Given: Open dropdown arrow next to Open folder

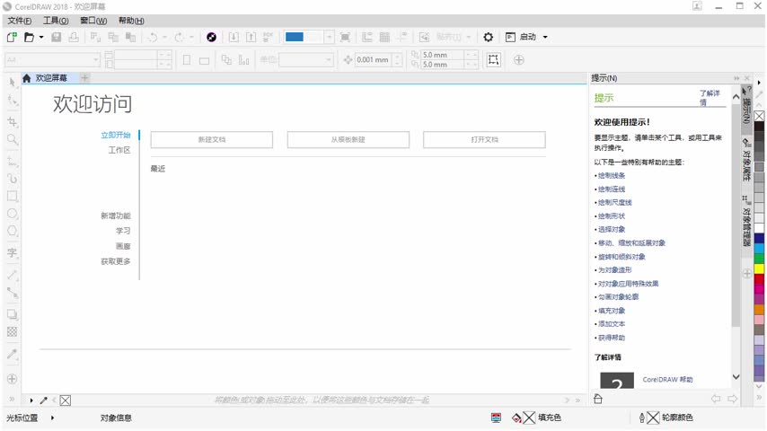Looking at the screenshot, I should click(x=41, y=37).
